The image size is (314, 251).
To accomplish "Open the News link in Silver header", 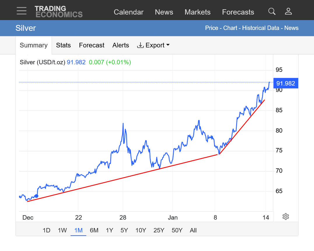I will point(291,28).
